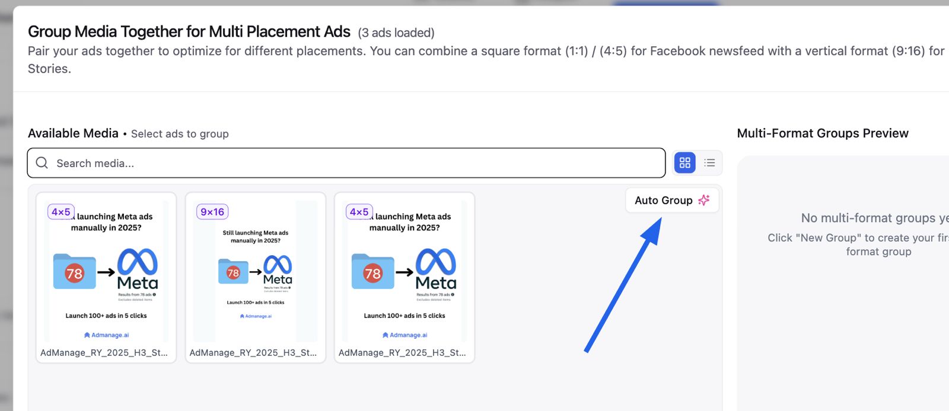
Task: Click the Multi-Format Groups Preview heading
Action: point(823,133)
